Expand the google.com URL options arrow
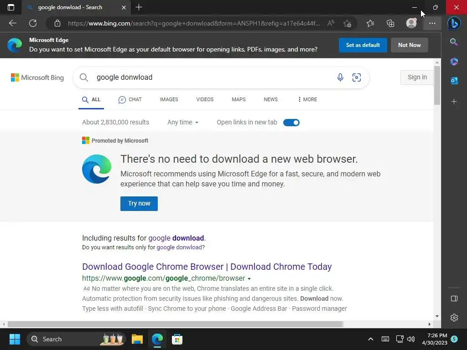The width and height of the screenshot is (467, 350). 249,279
